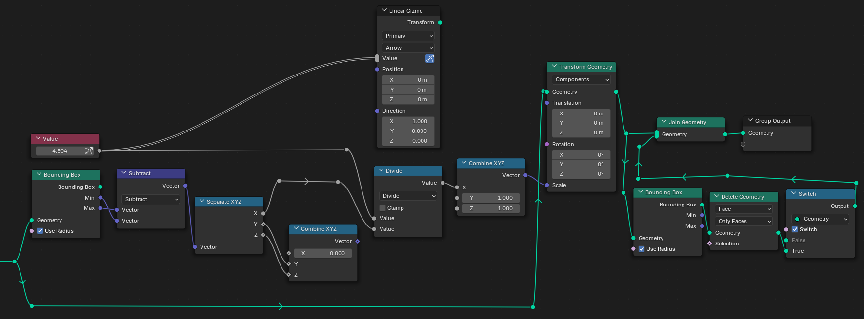
Task: Toggle the Clamp checkbox in Divide node
Action: click(x=382, y=208)
